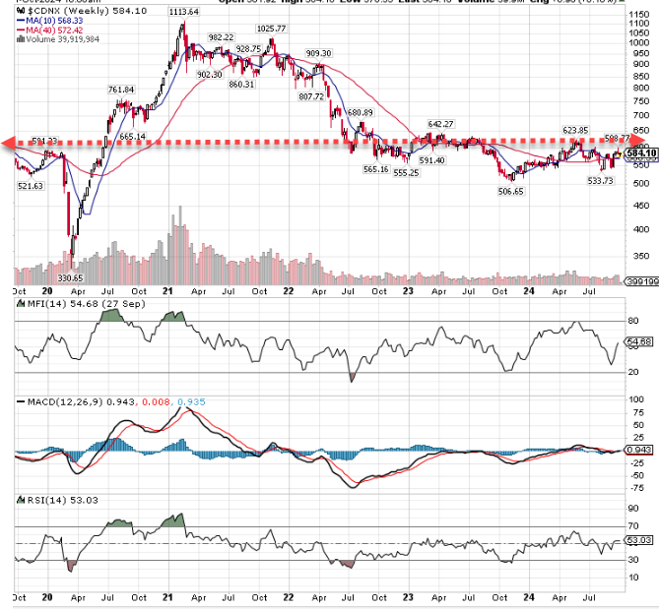This screenshot has width=659, height=609.
Task: Click the 928.75 price label
Action: coord(248,49)
